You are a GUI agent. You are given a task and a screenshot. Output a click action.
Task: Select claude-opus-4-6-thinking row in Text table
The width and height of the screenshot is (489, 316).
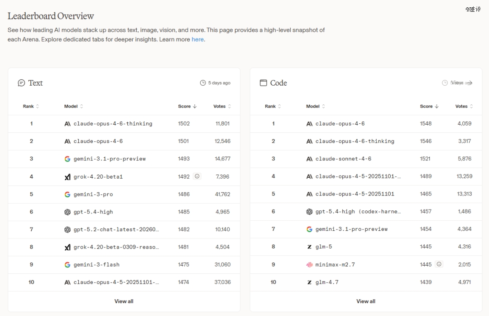tap(113, 124)
